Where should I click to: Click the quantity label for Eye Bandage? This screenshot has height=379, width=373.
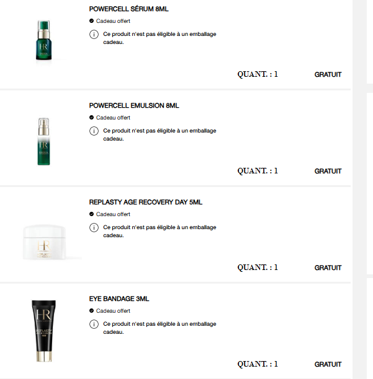pos(258,364)
